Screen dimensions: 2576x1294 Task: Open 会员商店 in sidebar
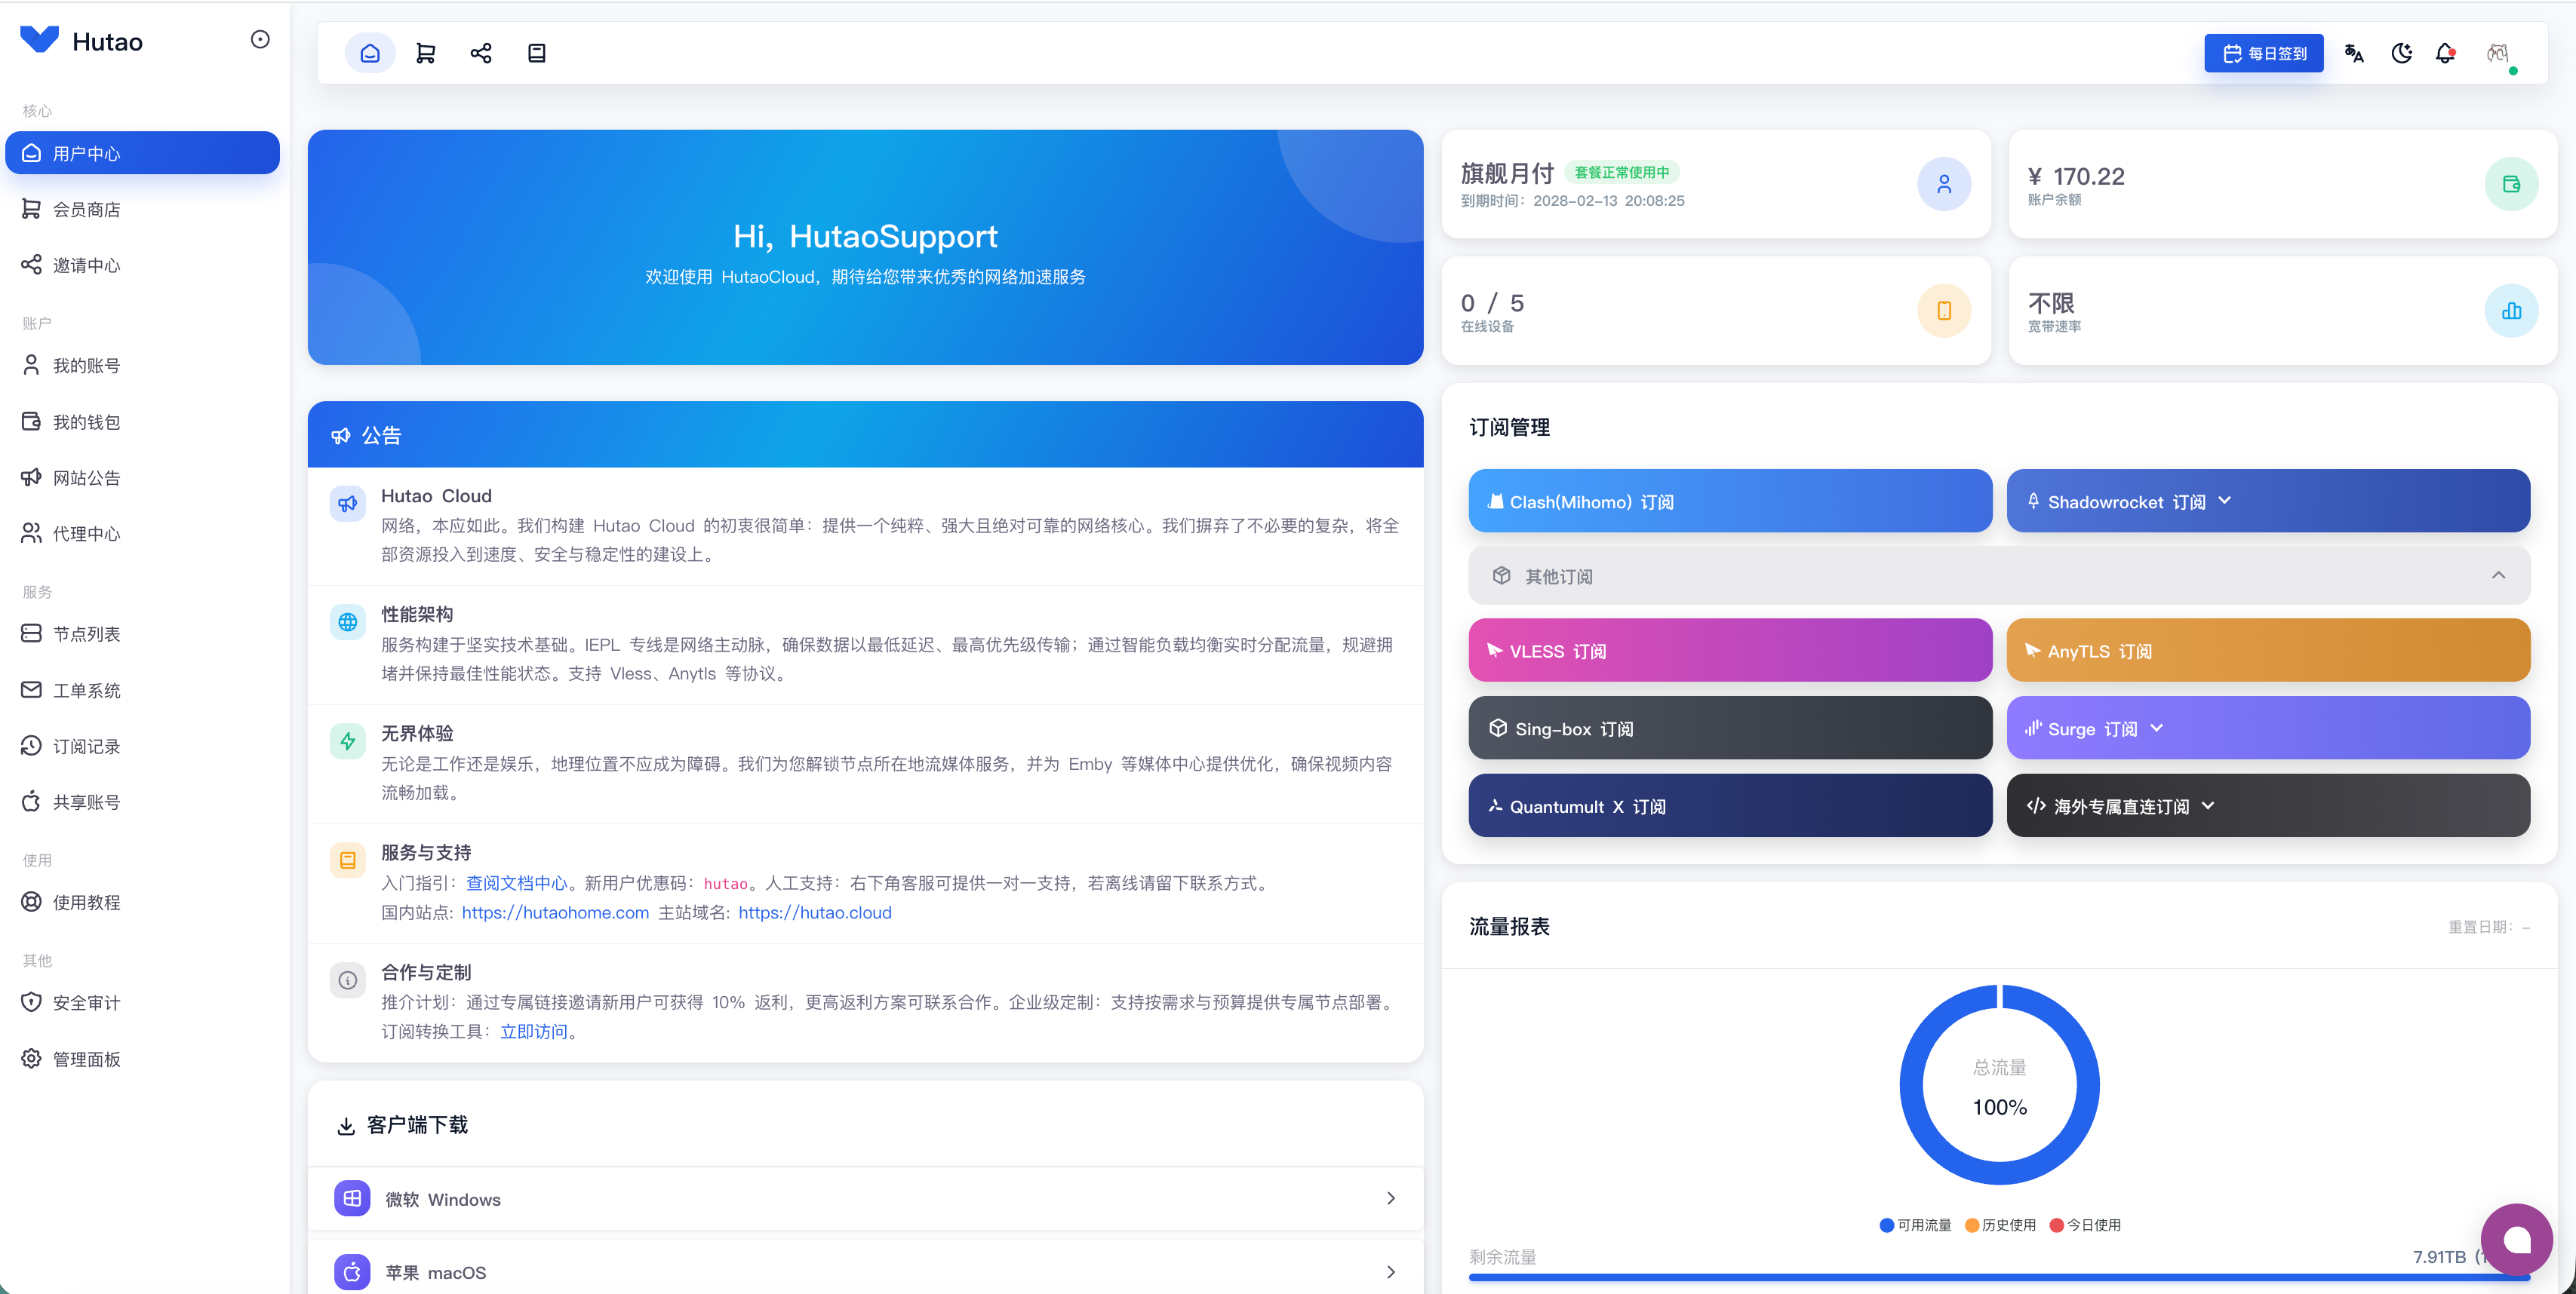click(x=143, y=209)
